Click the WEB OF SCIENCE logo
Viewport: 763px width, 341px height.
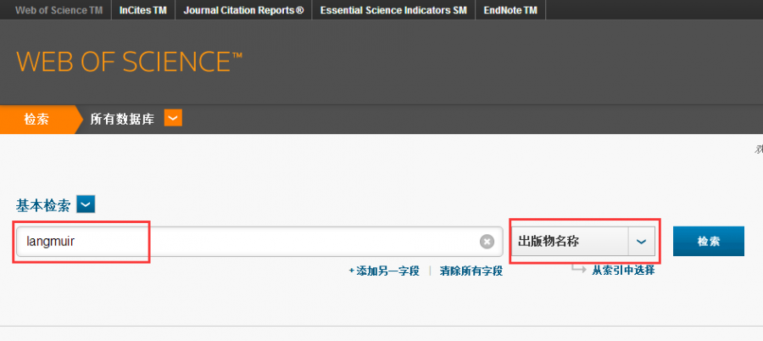[130, 62]
